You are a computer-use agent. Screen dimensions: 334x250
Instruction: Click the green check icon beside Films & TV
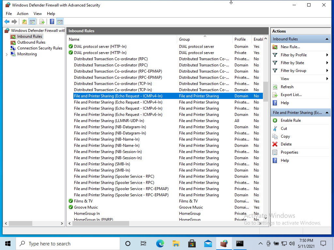(71, 201)
